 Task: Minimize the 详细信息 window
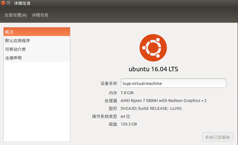(9, 3)
